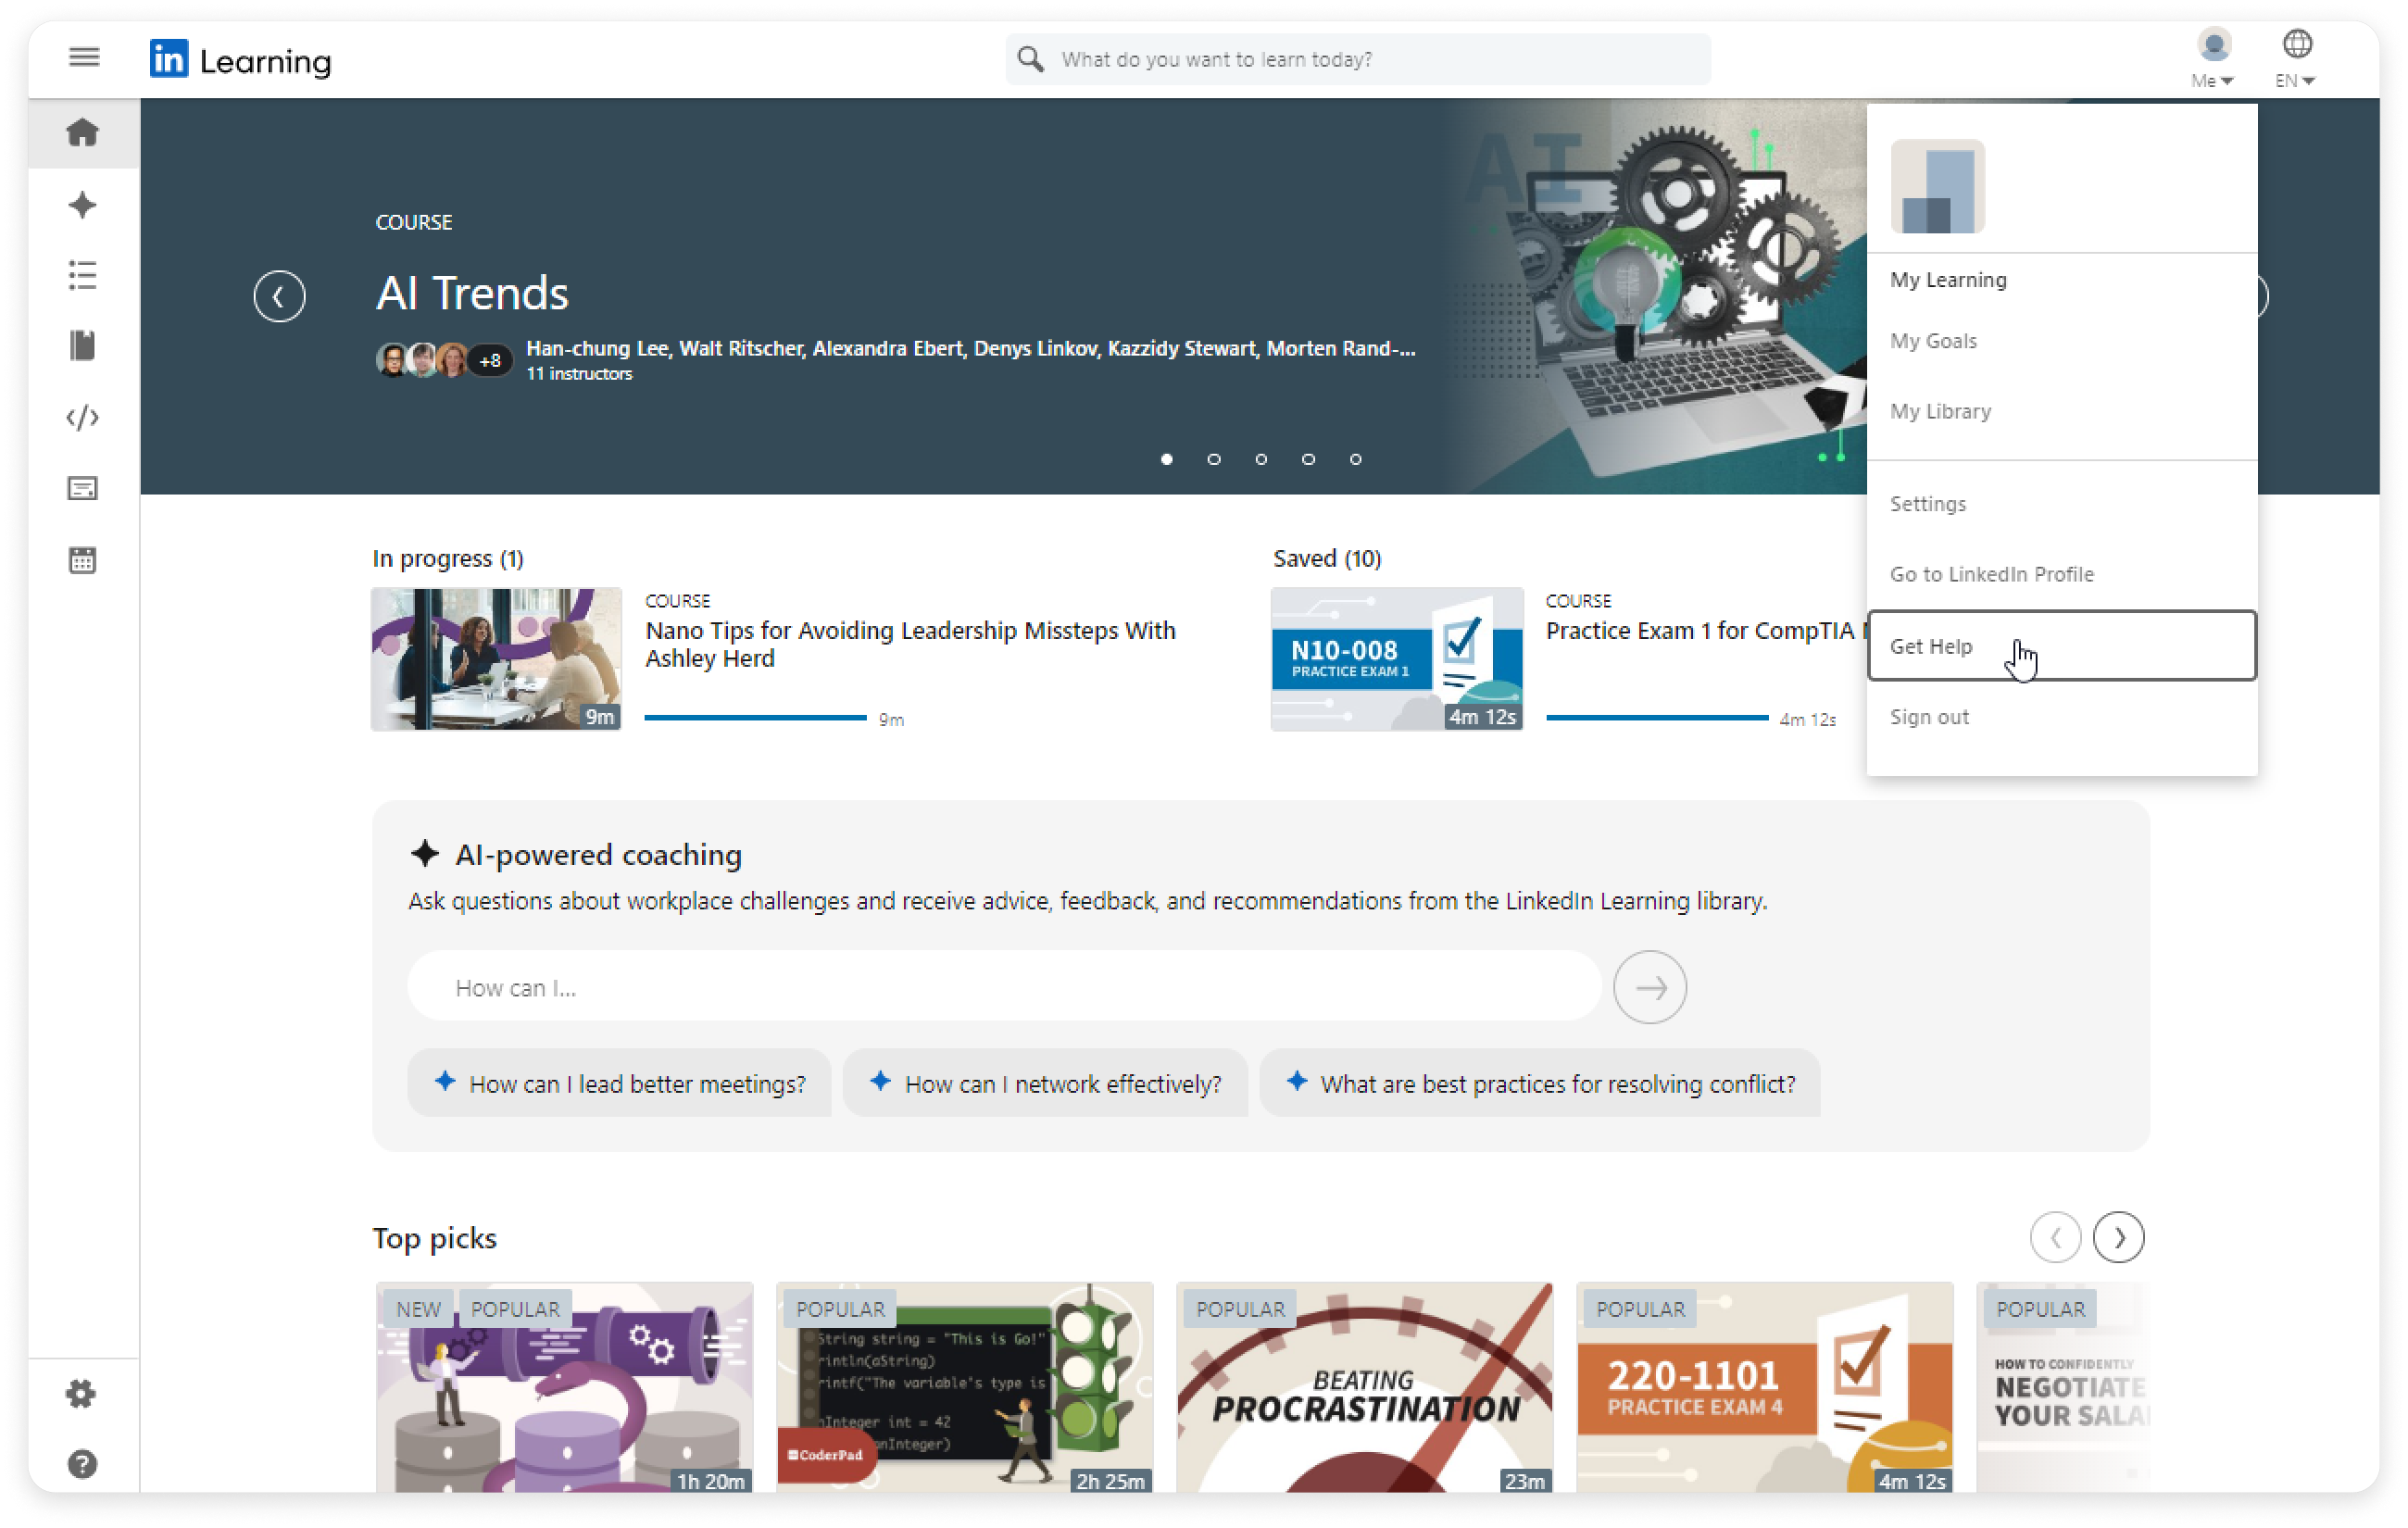Image resolution: width=2408 pixels, height=1528 pixels.
Task: Open the NEW POPULAR course card in Top picks
Action: 564,1387
